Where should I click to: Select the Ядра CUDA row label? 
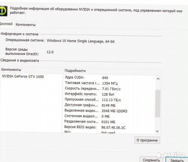(75, 77)
